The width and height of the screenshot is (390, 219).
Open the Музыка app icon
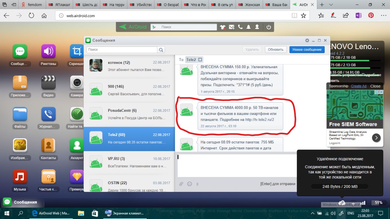20,177
